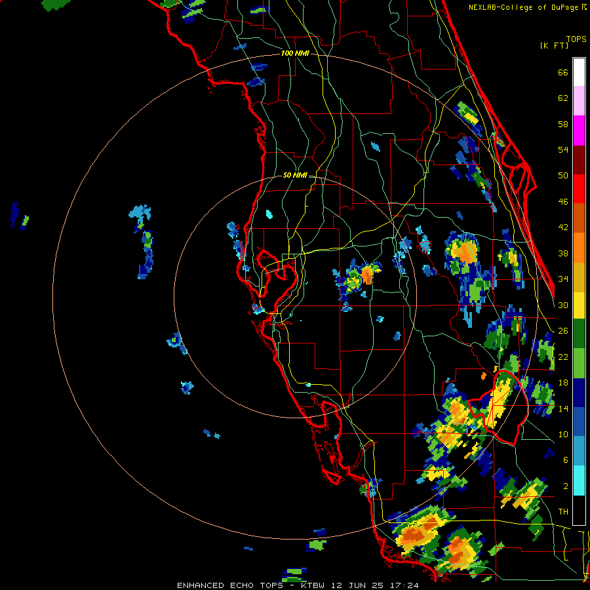Pick the dark red maroon legend swatch
The image size is (590, 590).
point(579,160)
